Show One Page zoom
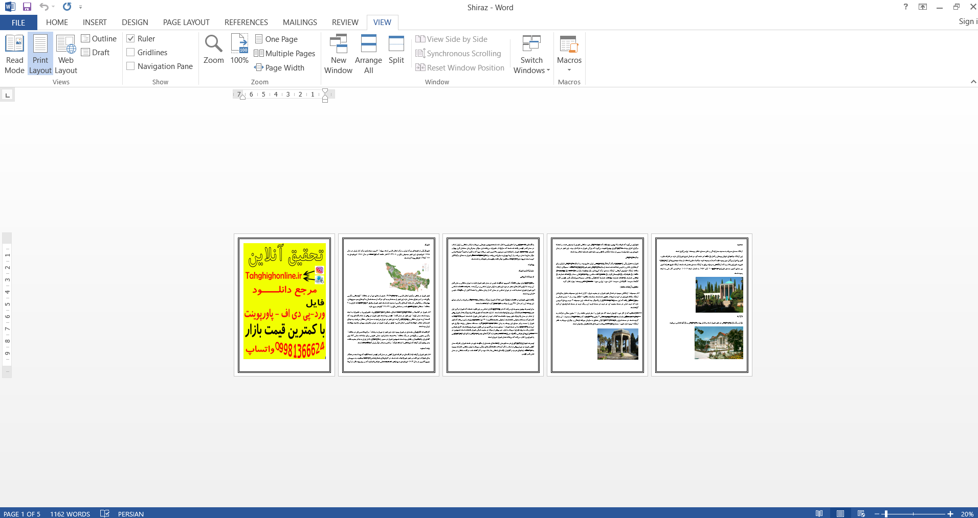Screen dimensions: 978x518 click(276, 39)
